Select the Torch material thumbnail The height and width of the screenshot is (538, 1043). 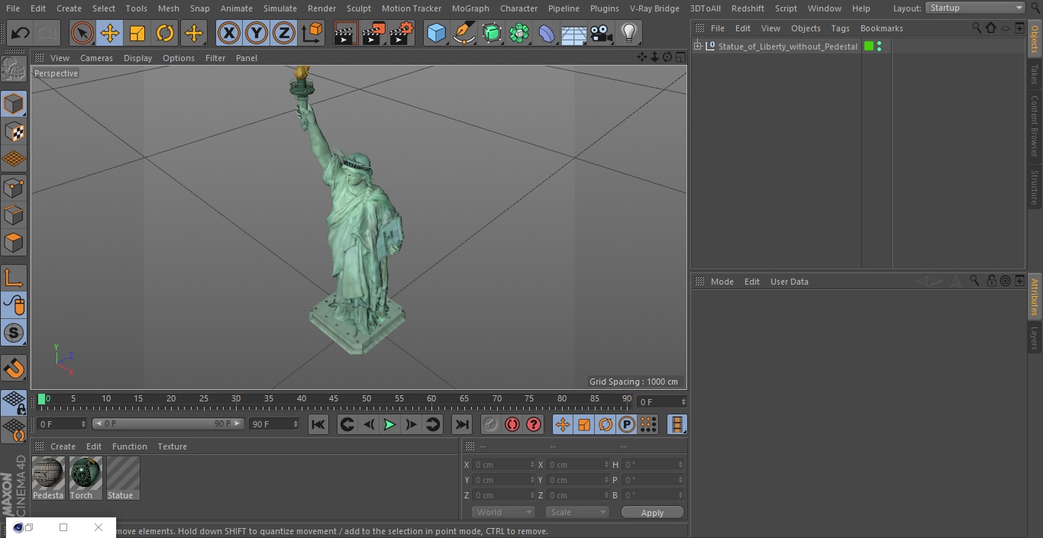(x=86, y=478)
